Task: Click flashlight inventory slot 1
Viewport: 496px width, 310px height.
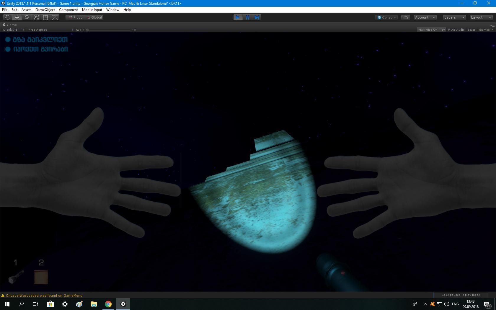Action: pyautogui.click(x=16, y=277)
